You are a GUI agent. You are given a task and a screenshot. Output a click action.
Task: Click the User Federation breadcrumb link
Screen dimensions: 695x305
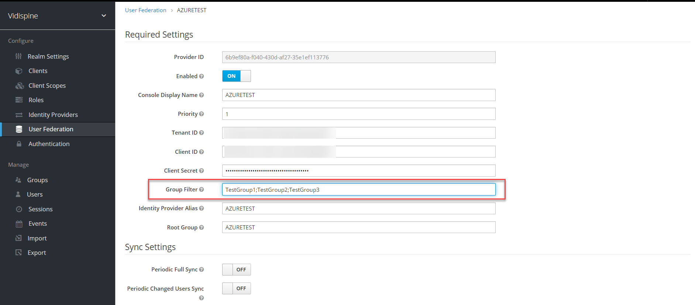[x=145, y=10]
